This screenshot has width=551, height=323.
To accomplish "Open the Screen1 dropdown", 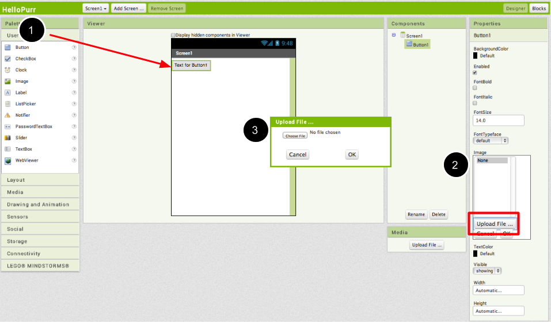I will click(x=96, y=9).
